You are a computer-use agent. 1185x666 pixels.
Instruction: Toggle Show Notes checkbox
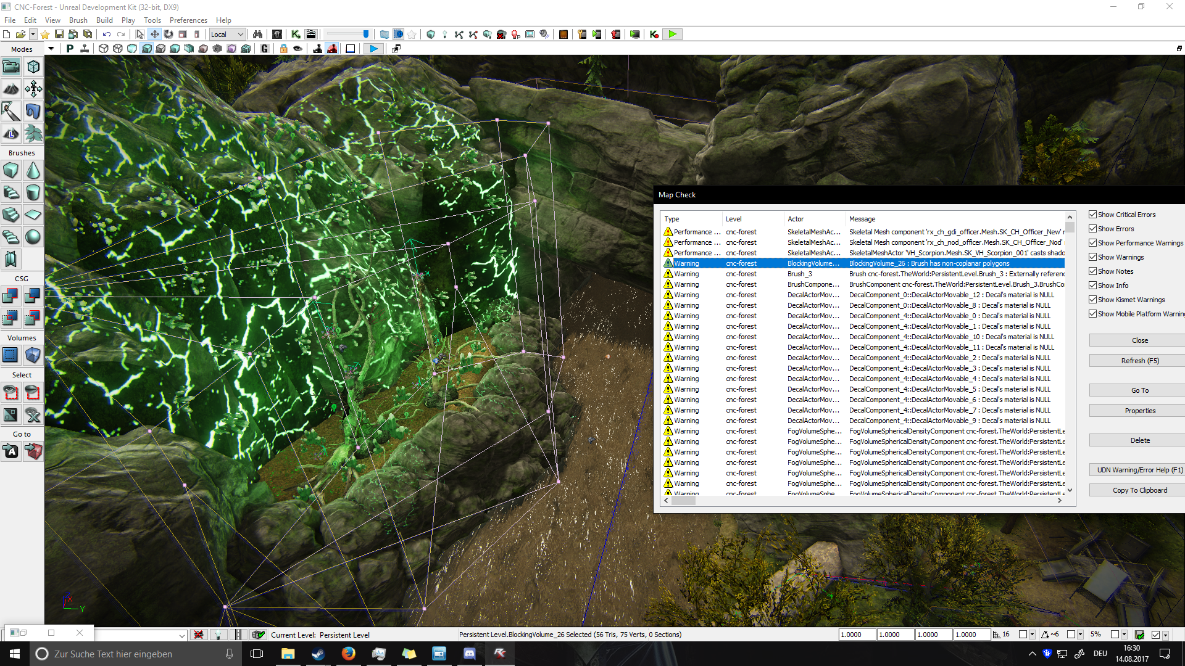1093,271
